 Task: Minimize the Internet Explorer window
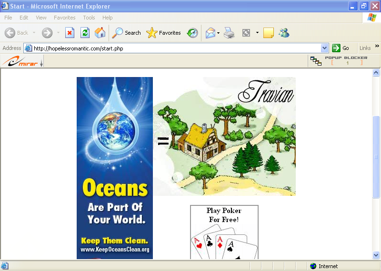pos(352,6)
